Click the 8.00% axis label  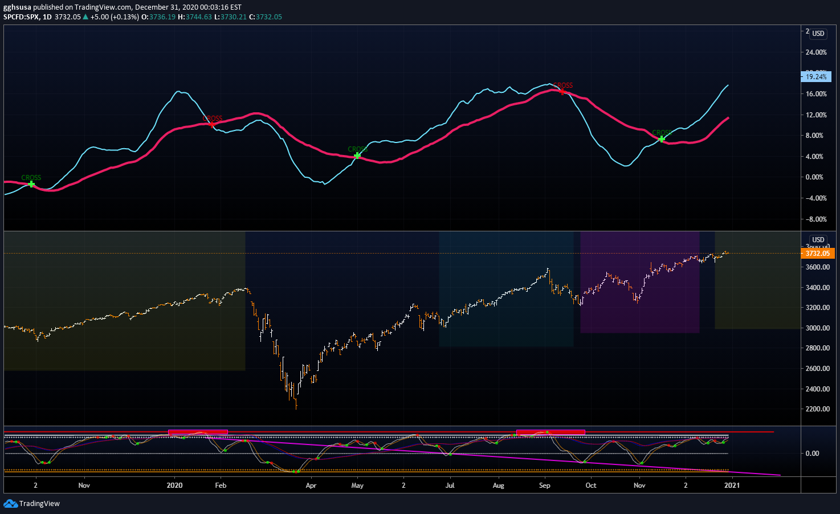814,136
